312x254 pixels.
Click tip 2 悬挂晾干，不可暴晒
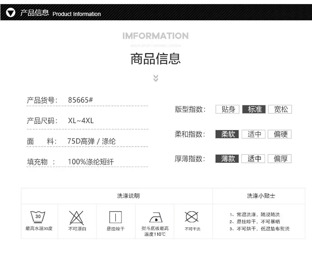point(255,222)
